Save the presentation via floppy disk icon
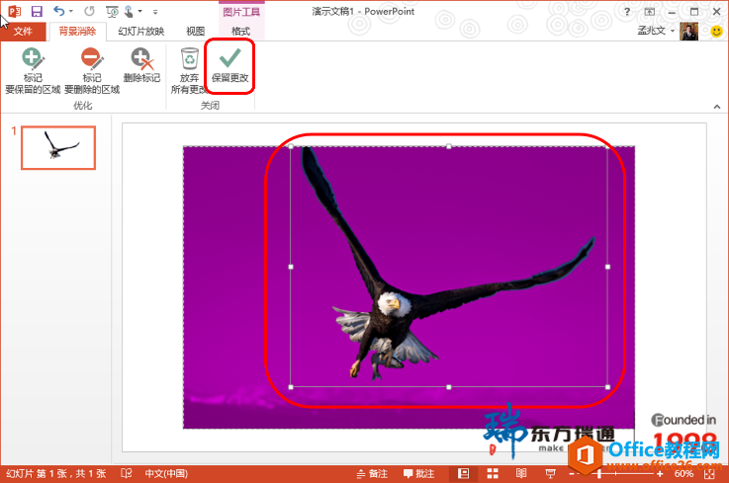 37,11
